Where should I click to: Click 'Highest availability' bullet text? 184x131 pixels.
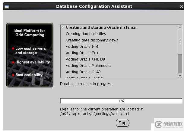pos(33,62)
